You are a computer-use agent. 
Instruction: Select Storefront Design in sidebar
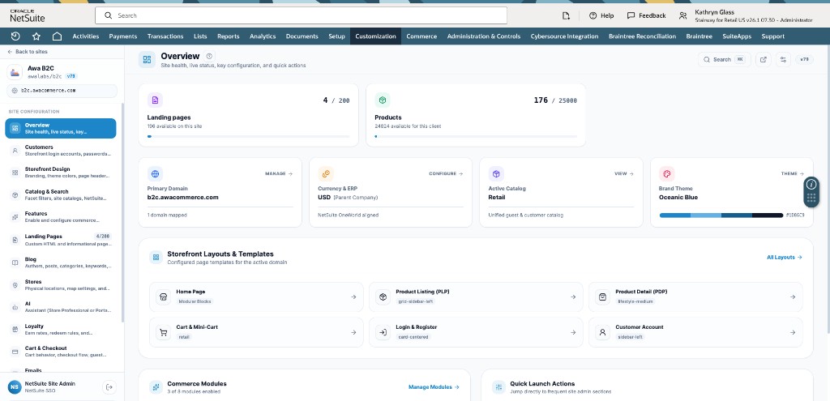tap(61, 173)
